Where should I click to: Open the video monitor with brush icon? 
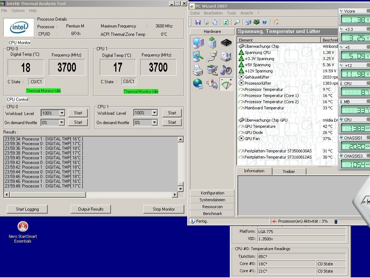click(198, 57)
